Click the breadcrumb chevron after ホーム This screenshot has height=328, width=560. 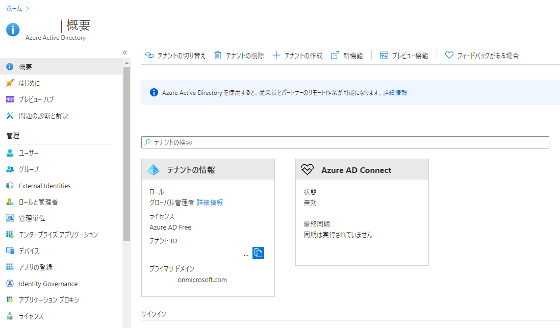[x=28, y=9]
